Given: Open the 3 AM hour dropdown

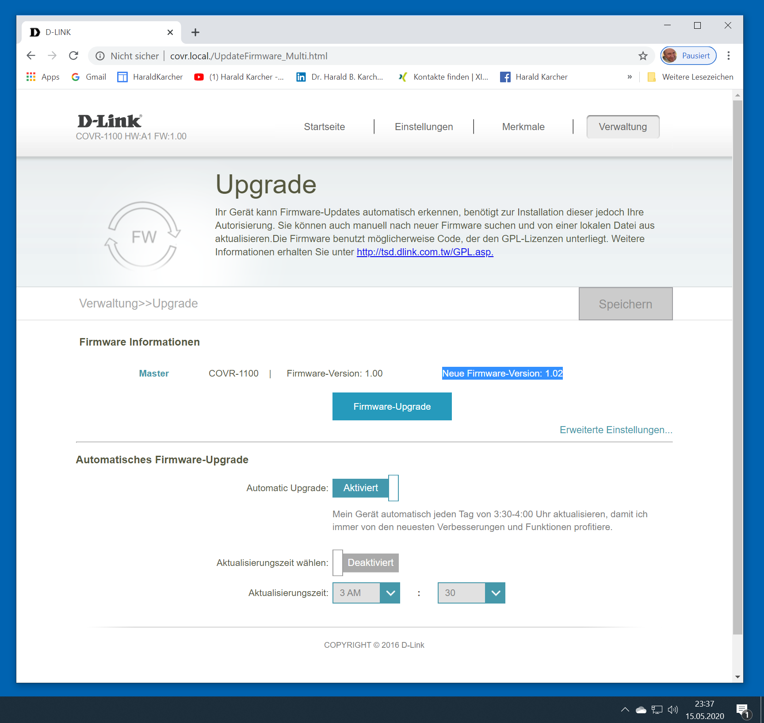Looking at the screenshot, I should (x=366, y=593).
